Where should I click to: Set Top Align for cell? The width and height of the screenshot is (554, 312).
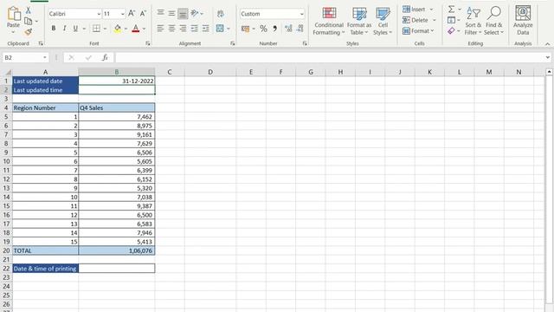click(160, 14)
